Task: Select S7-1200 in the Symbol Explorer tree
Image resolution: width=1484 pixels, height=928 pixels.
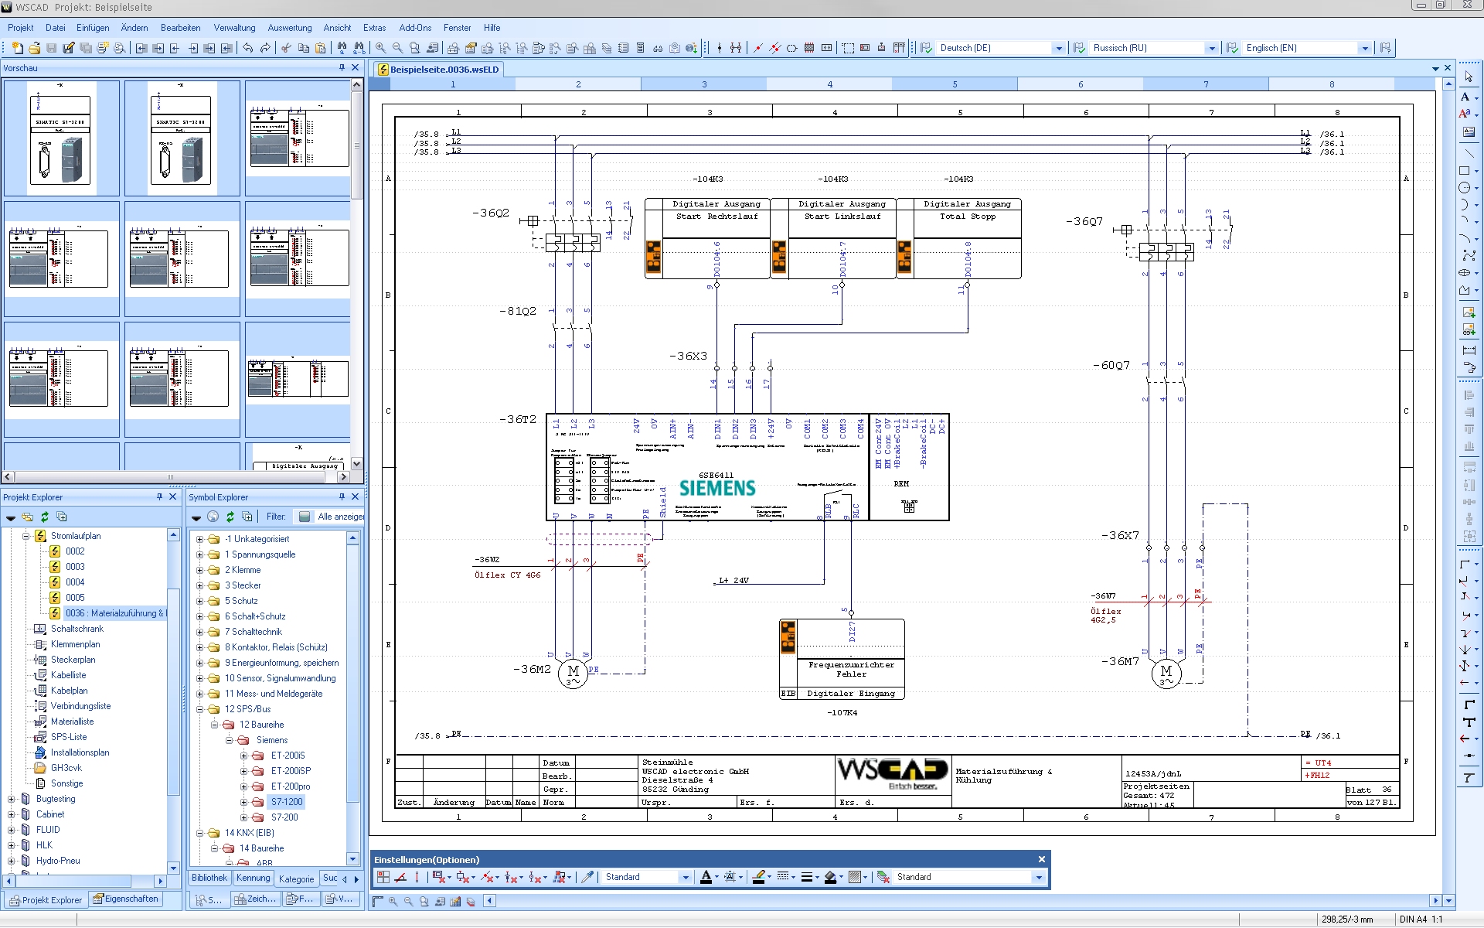Action: click(286, 802)
